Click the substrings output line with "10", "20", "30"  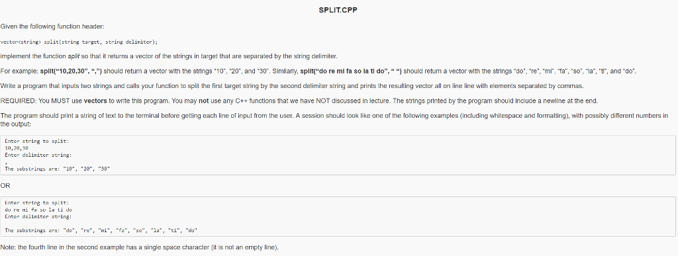57,169
